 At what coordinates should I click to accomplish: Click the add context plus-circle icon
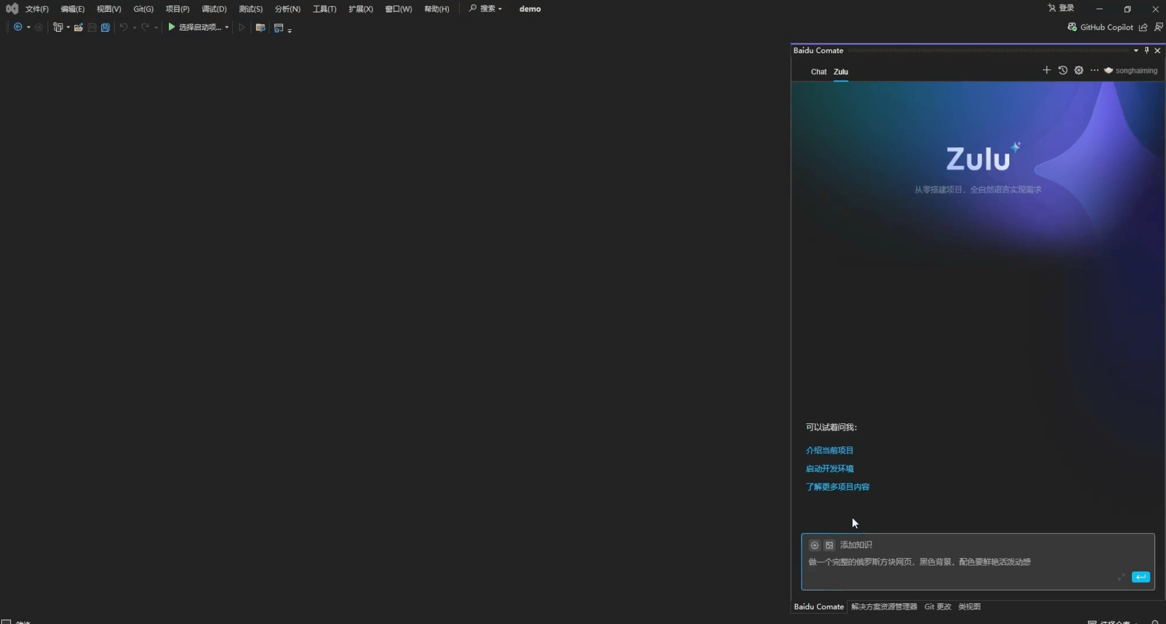[814, 545]
